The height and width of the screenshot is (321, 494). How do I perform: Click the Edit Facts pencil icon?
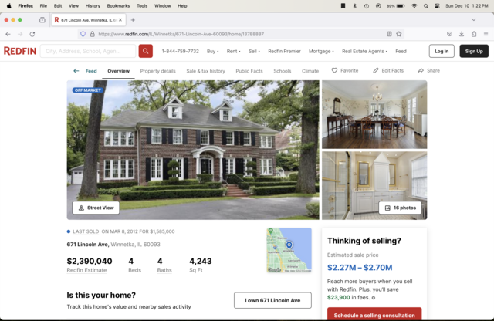pos(376,70)
